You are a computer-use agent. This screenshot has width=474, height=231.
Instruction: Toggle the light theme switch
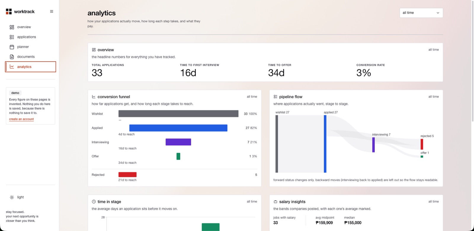[31, 197]
